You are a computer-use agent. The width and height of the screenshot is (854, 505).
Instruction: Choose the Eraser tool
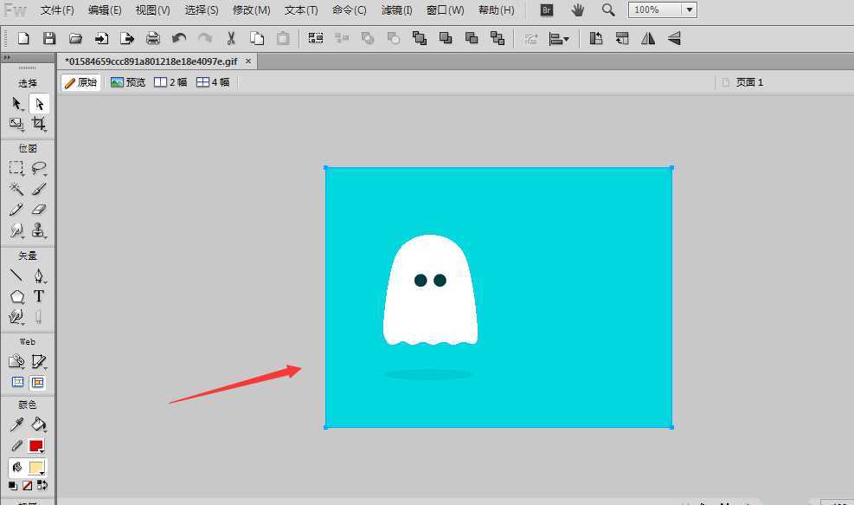pos(39,210)
